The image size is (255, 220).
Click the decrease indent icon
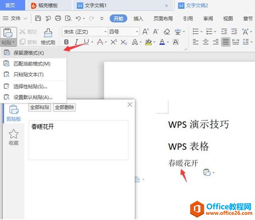point(224,31)
